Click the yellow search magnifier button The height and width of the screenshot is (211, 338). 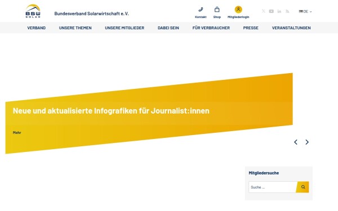[303, 187]
